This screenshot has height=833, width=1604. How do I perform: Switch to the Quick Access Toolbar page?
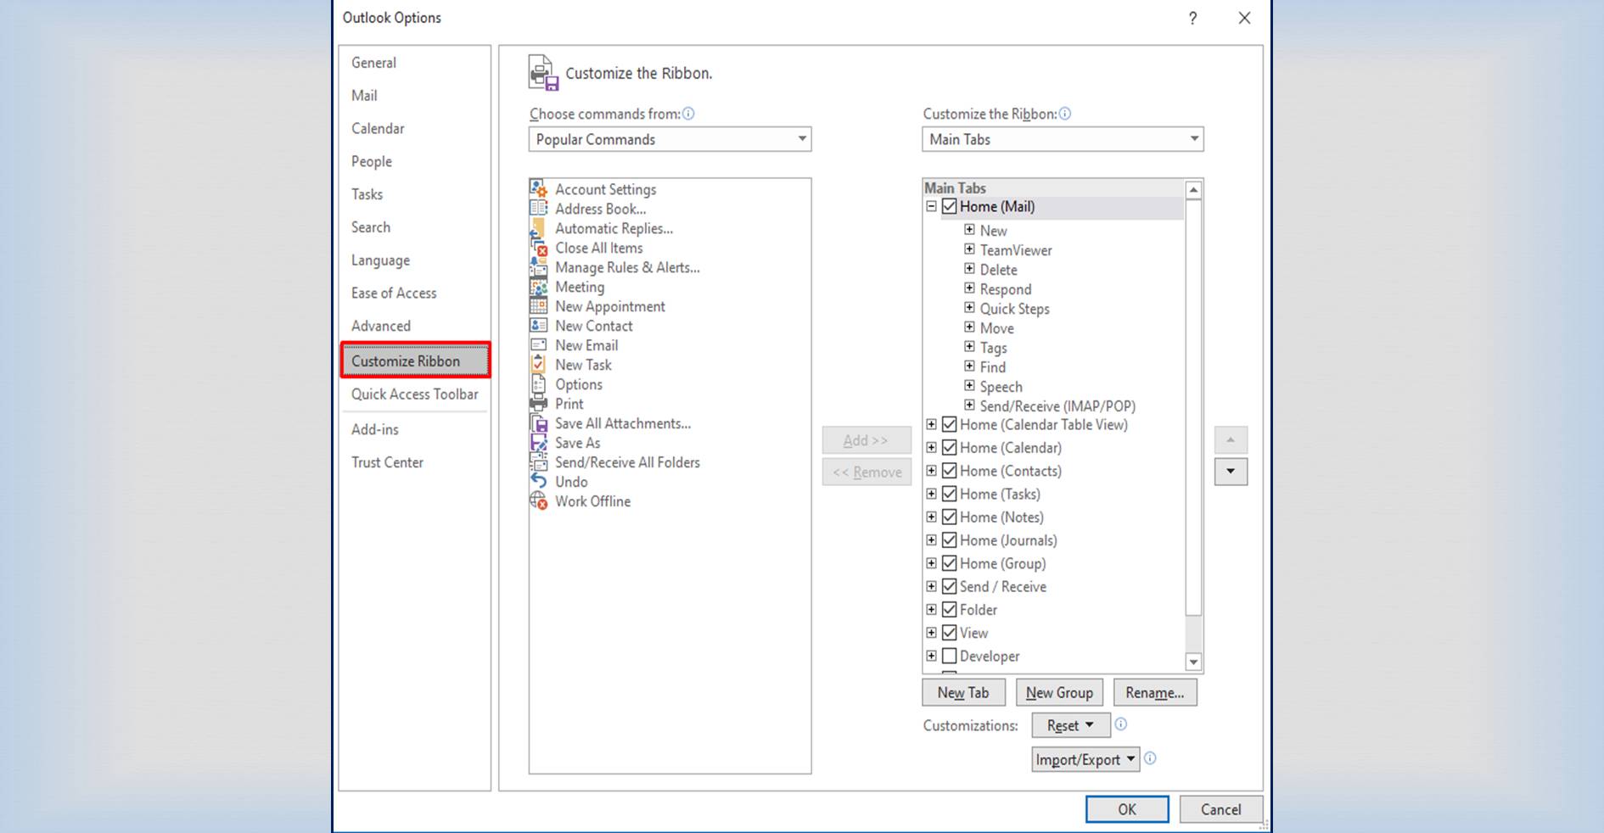point(415,394)
